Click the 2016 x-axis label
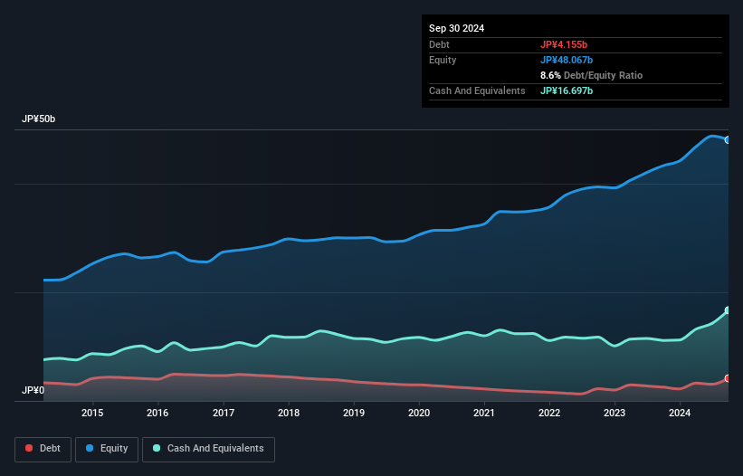This screenshot has height=476, width=743. [157, 413]
